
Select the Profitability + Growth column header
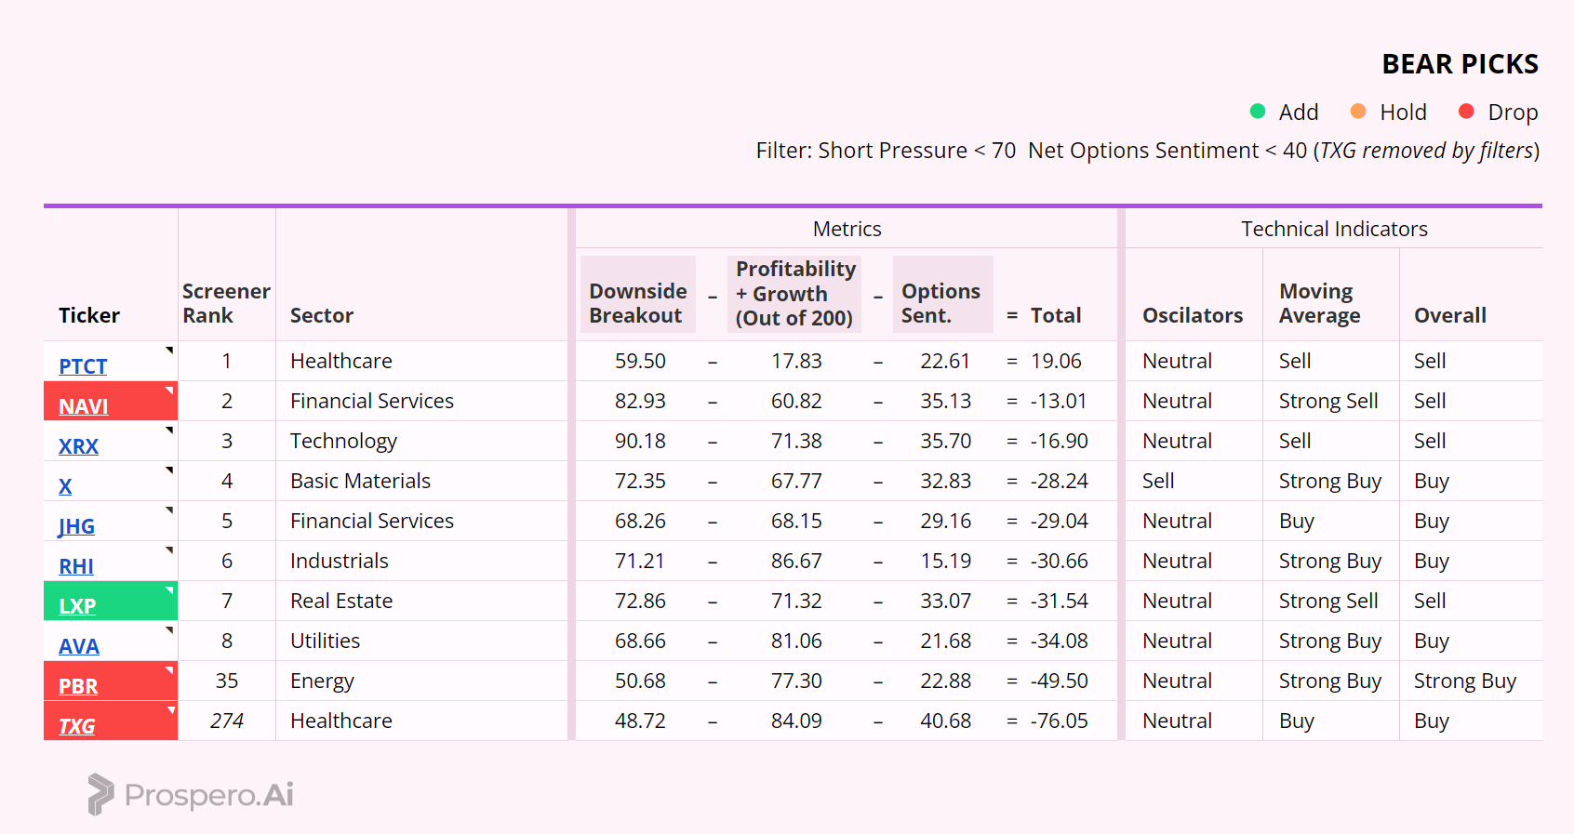tap(795, 294)
